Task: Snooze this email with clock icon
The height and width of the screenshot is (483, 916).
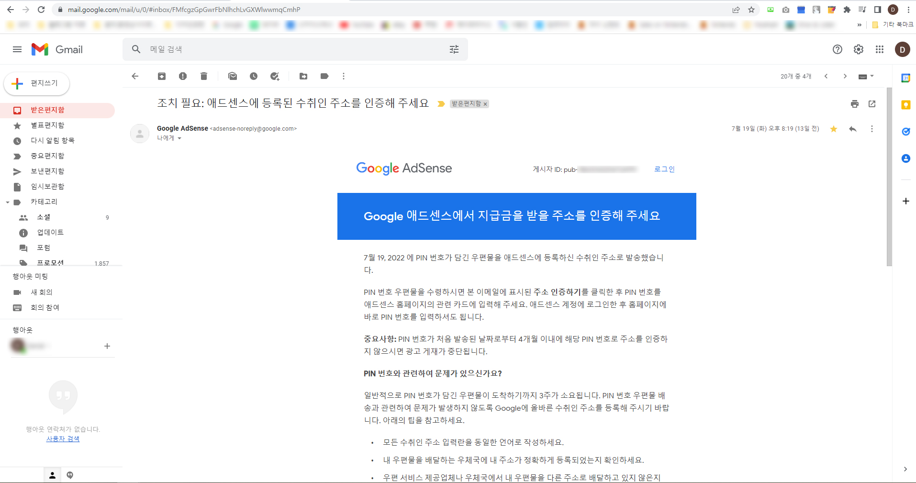Action: click(254, 76)
